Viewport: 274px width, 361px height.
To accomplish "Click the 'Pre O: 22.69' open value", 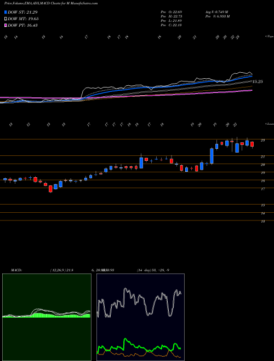I will tap(172, 12).
